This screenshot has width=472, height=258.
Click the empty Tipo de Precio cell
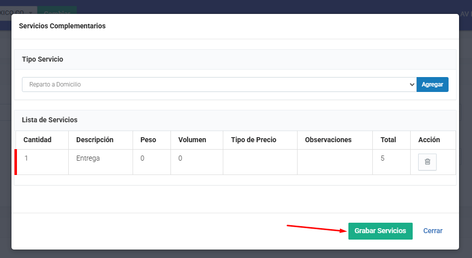click(x=260, y=162)
